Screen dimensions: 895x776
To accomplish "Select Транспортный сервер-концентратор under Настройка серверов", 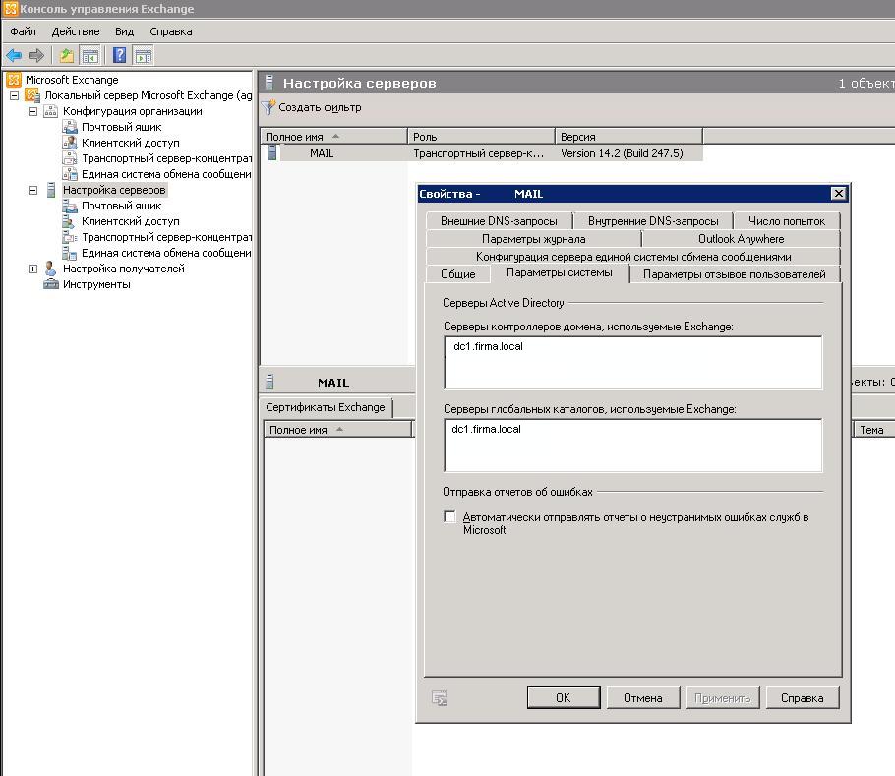I will coord(166,237).
